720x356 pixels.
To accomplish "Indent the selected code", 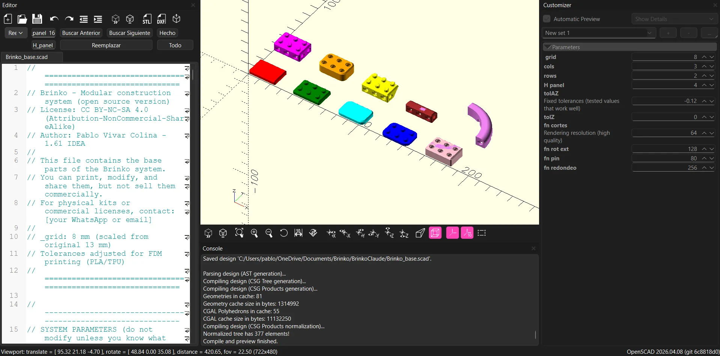I will 98,19.
